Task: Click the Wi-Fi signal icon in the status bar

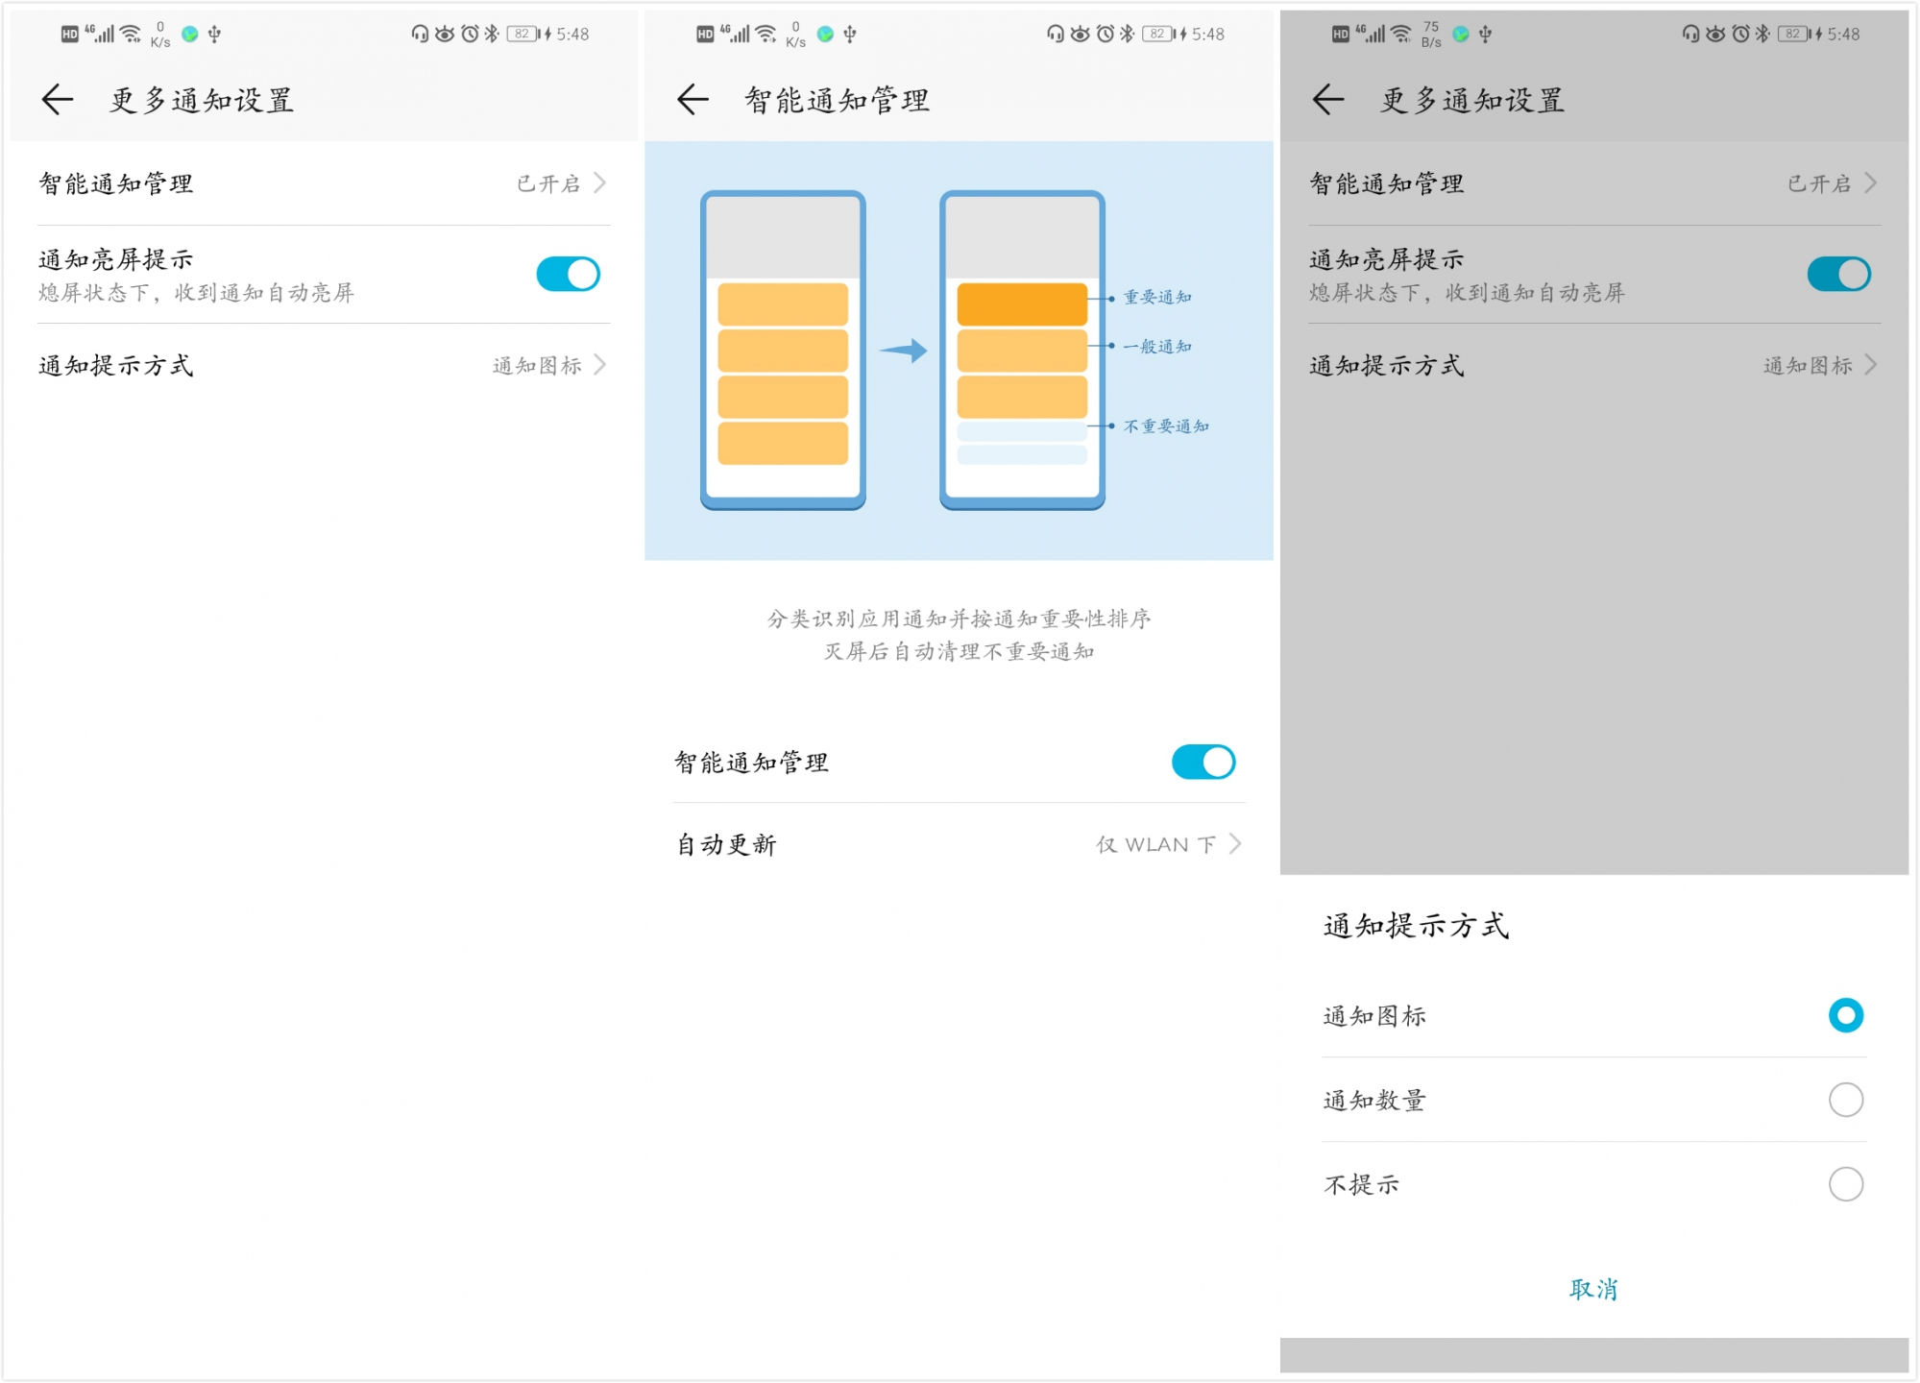Action: pyautogui.click(x=130, y=35)
